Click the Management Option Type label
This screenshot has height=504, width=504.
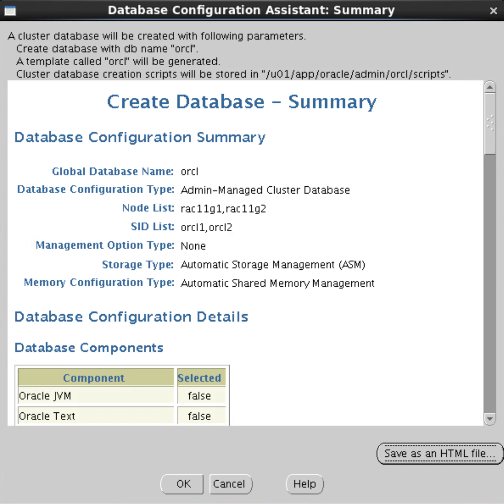click(105, 246)
